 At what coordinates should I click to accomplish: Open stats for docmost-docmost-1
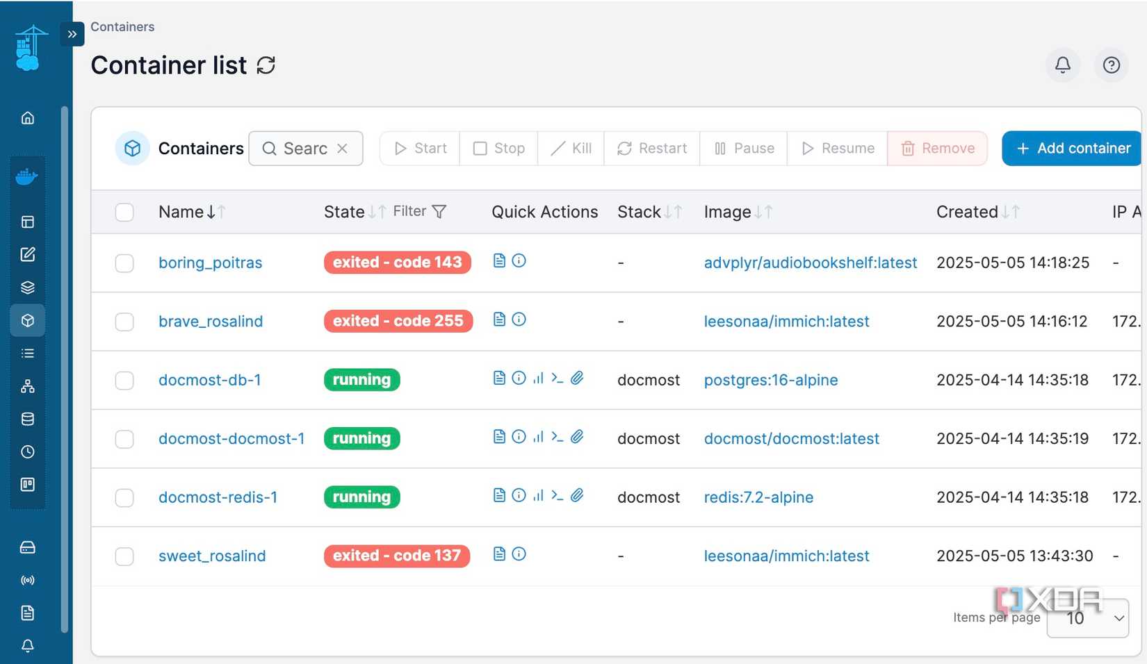[538, 437]
